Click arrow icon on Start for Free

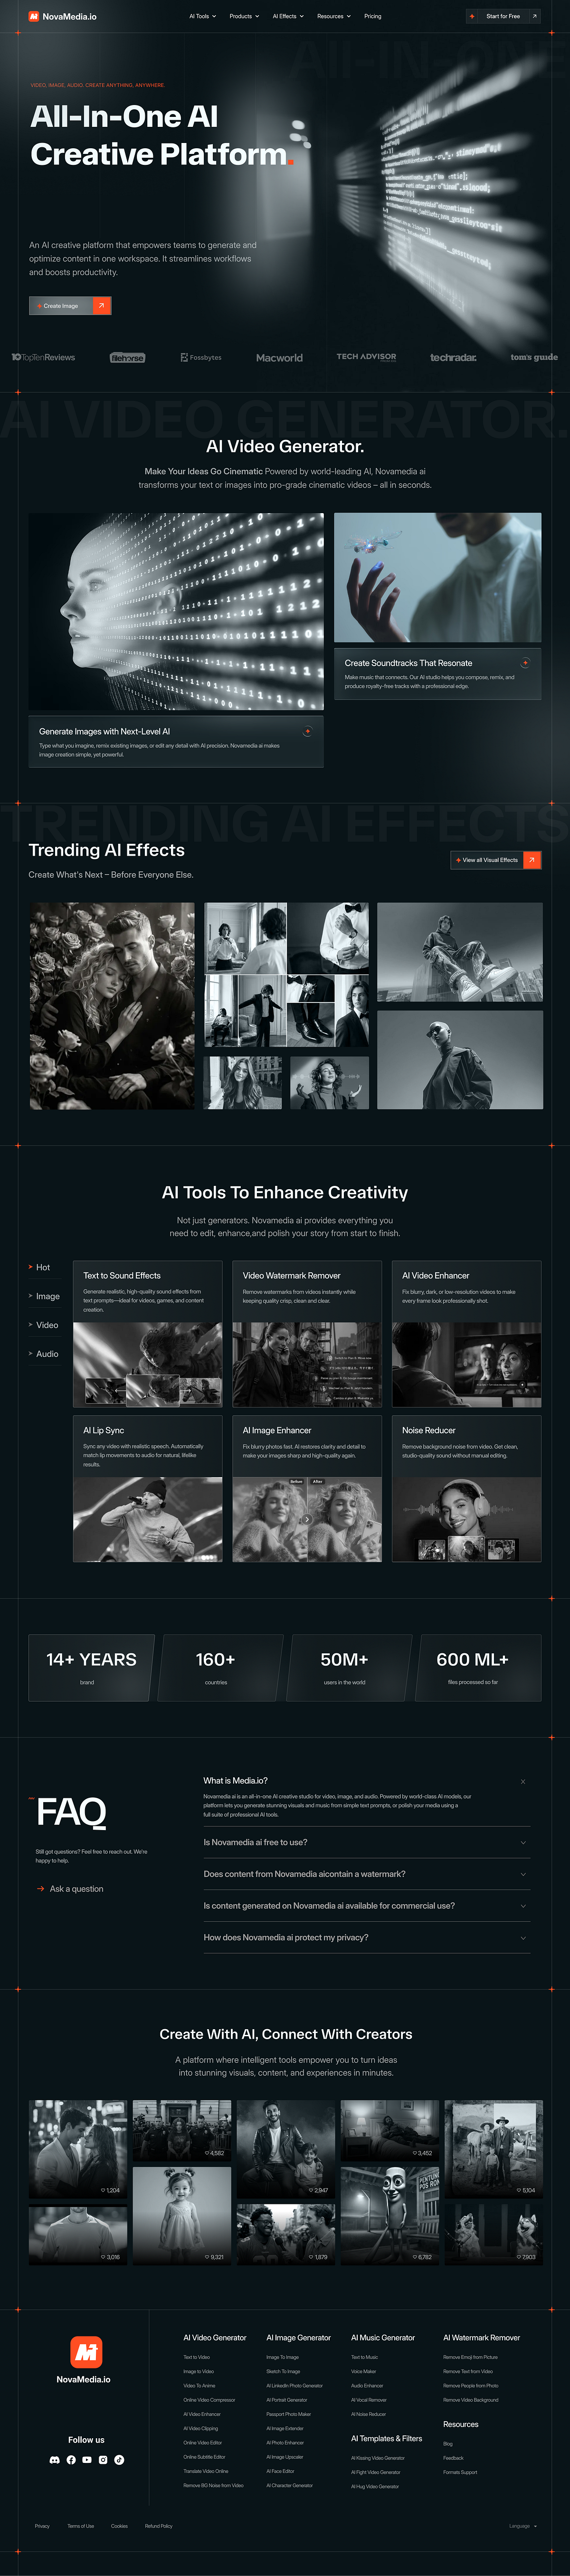[x=534, y=16]
